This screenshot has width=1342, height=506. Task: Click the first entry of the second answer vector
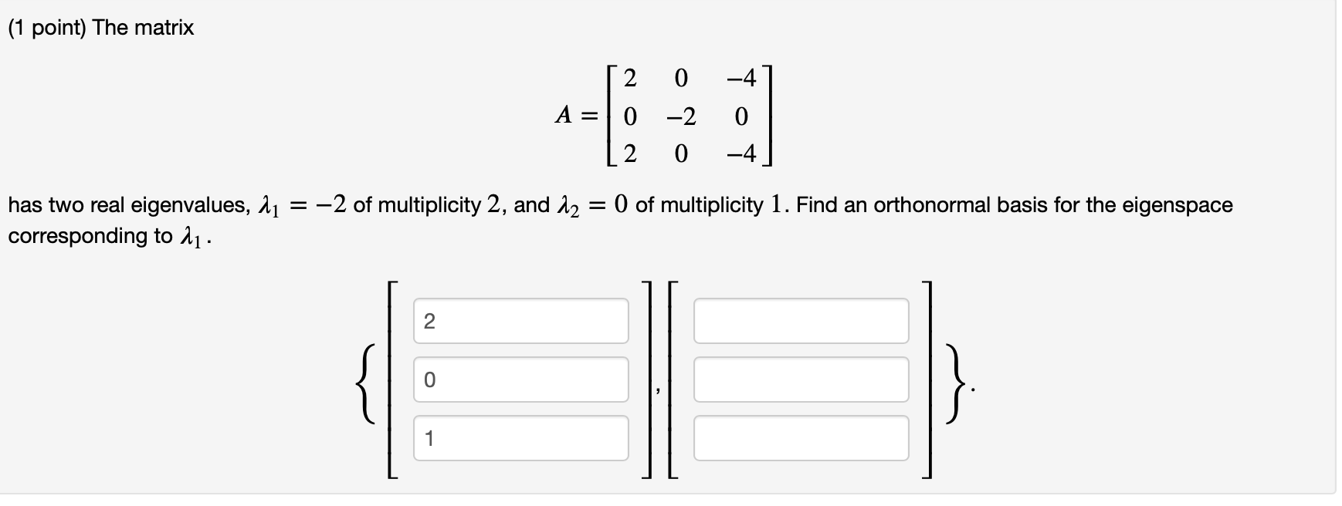click(x=803, y=321)
